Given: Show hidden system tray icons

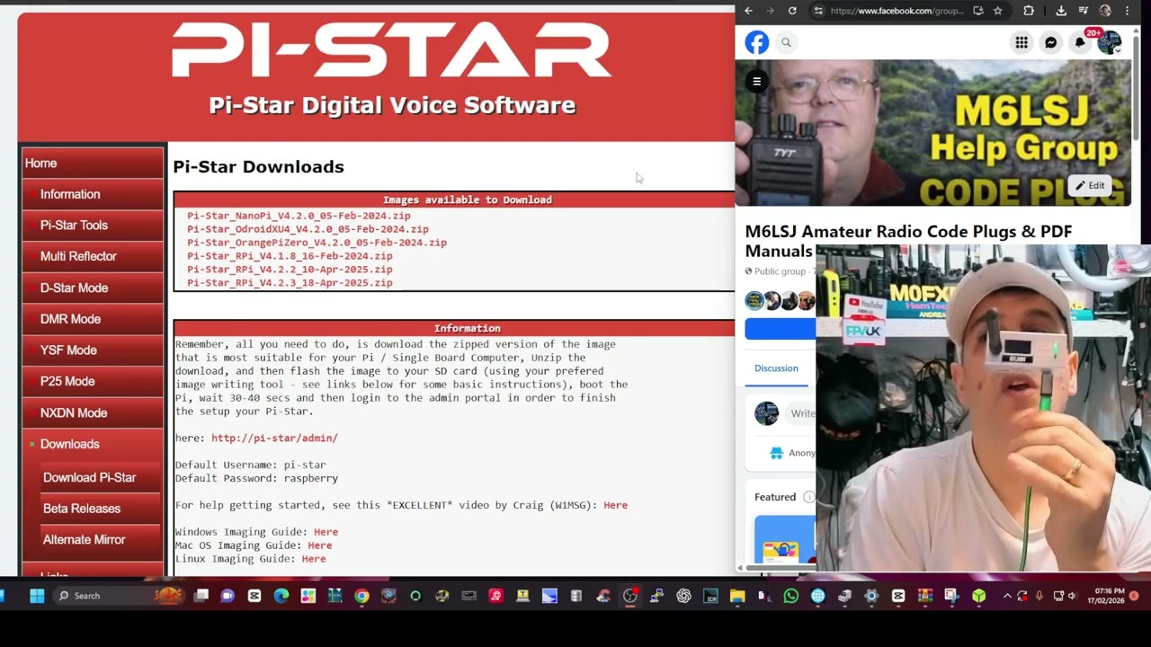Looking at the screenshot, I should 1007,596.
